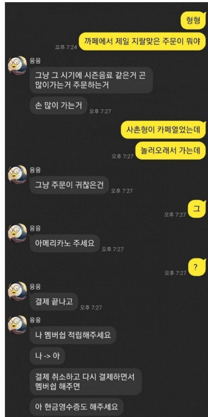Tap the 손 많이 가는거 bubble

click(x=59, y=106)
